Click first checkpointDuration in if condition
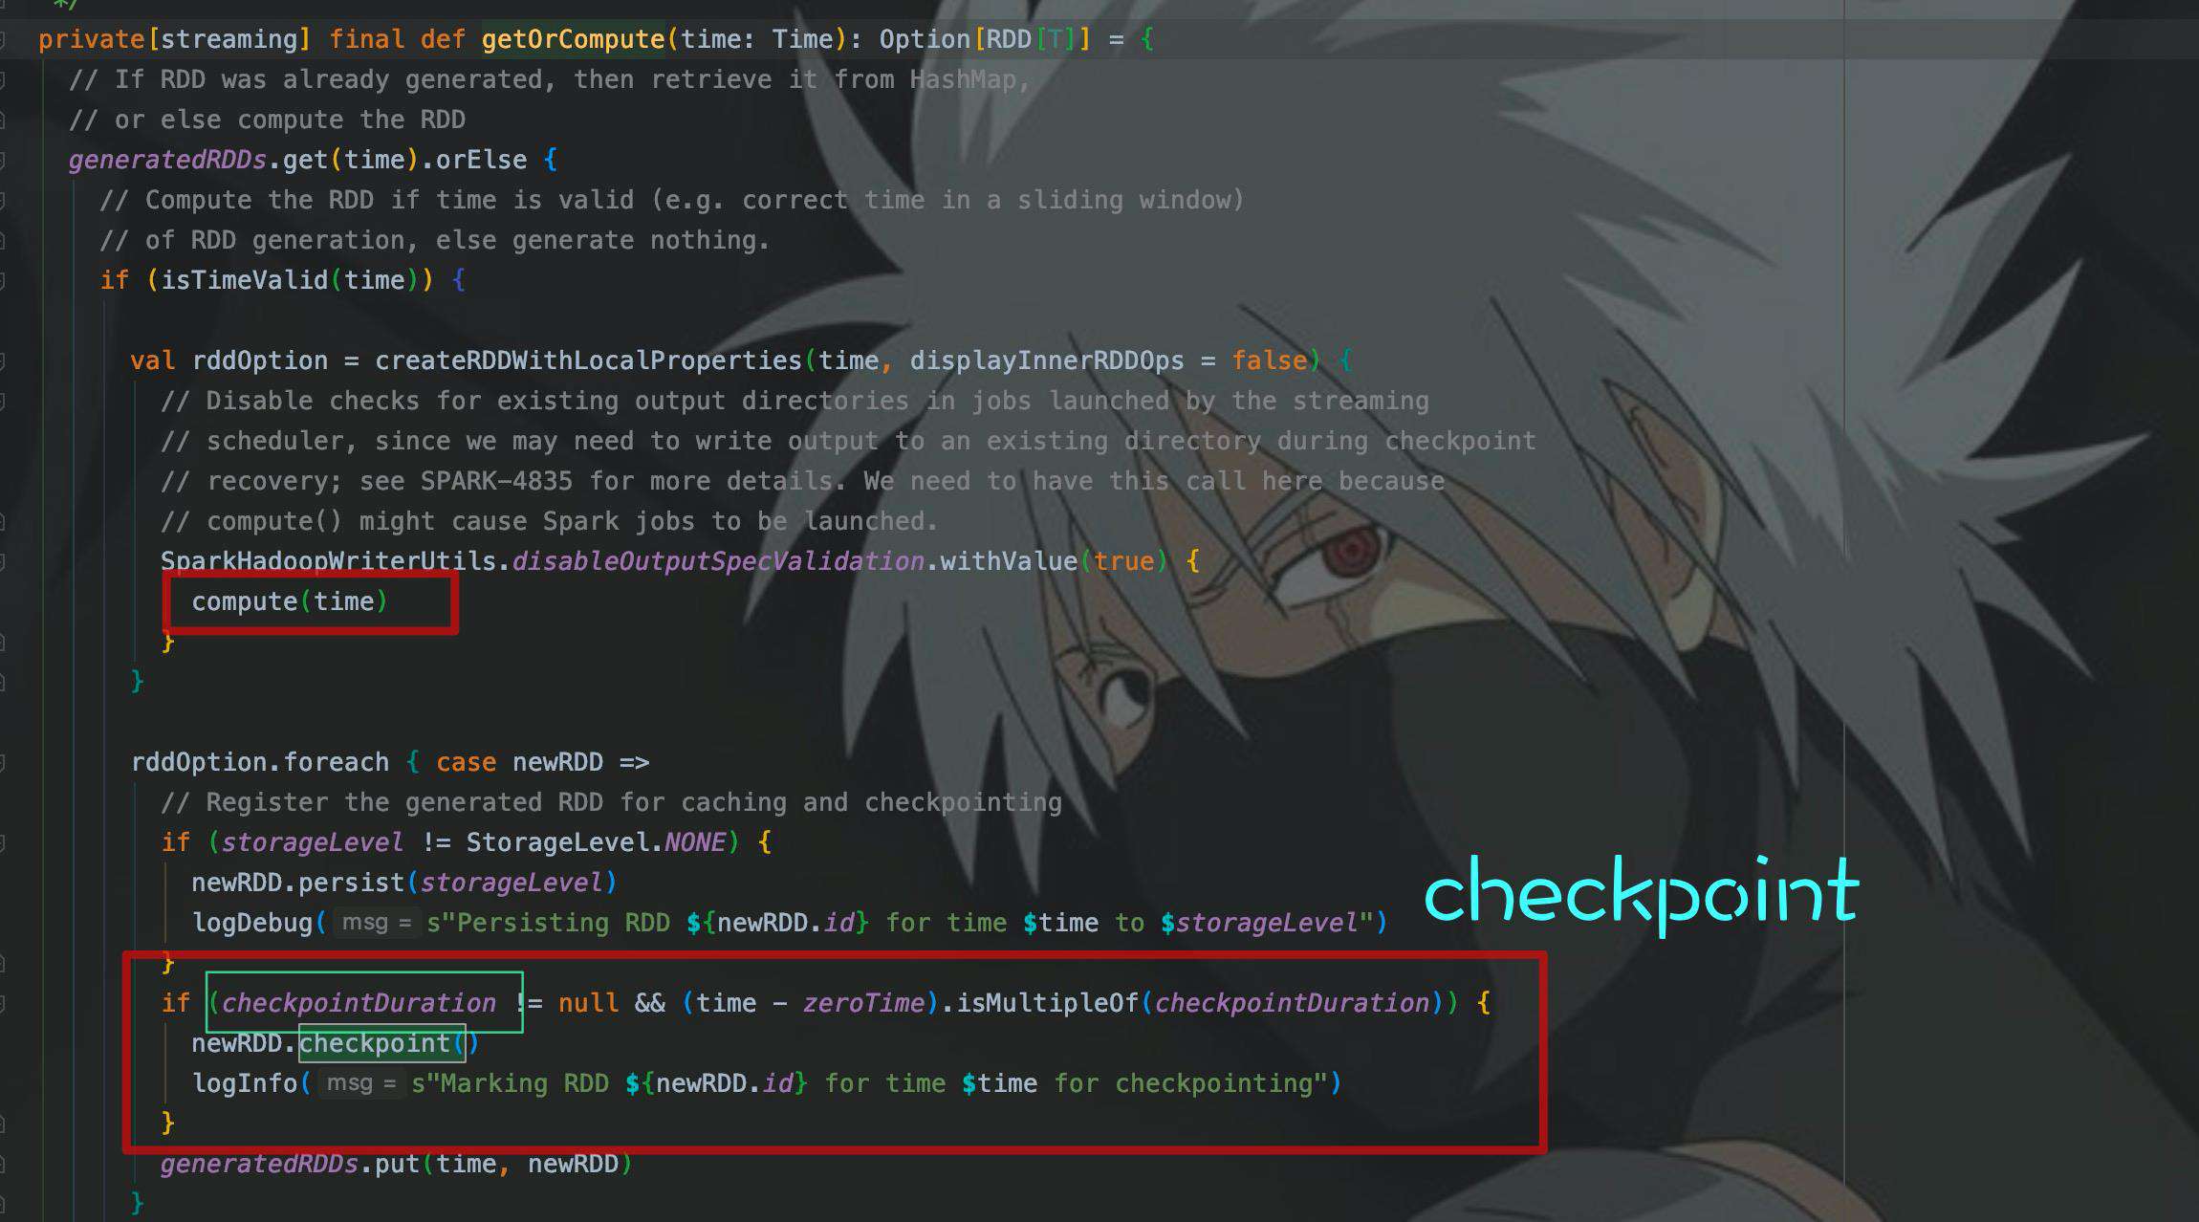The image size is (2199, 1222). click(359, 1003)
